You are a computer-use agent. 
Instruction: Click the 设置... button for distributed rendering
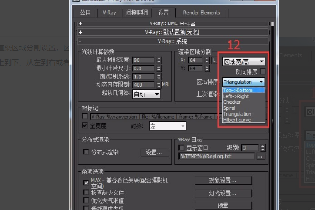click(x=154, y=152)
